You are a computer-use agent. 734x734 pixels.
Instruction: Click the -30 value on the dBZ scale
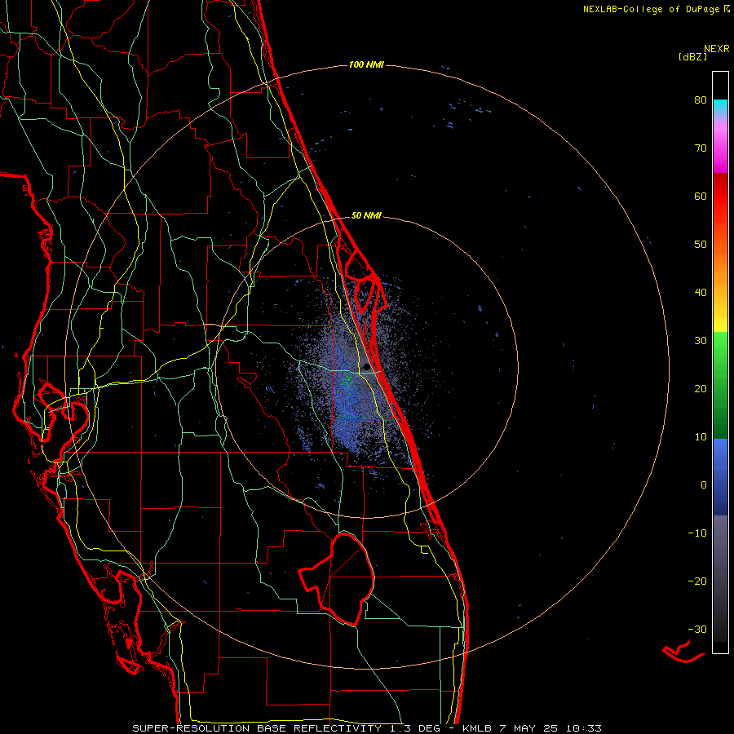click(x=697, y=630)
